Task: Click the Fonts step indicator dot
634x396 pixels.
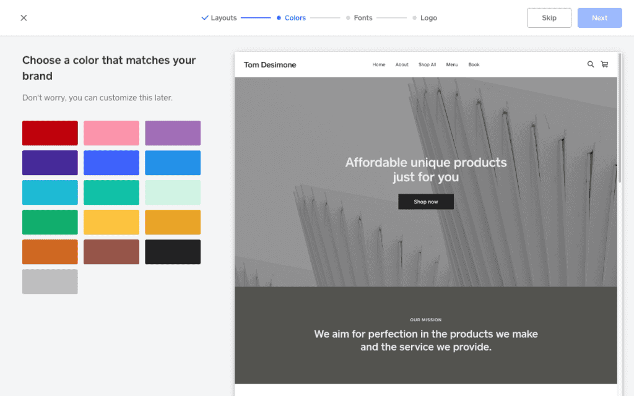Action: pyautogui.click(x=347, y=18)
